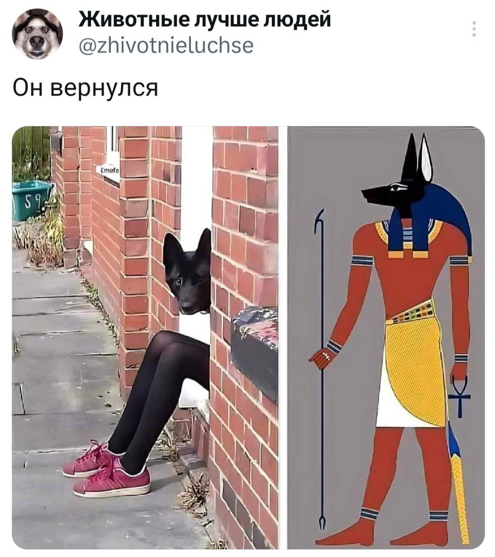Open the left photo of peeking dog

point(145,337)
